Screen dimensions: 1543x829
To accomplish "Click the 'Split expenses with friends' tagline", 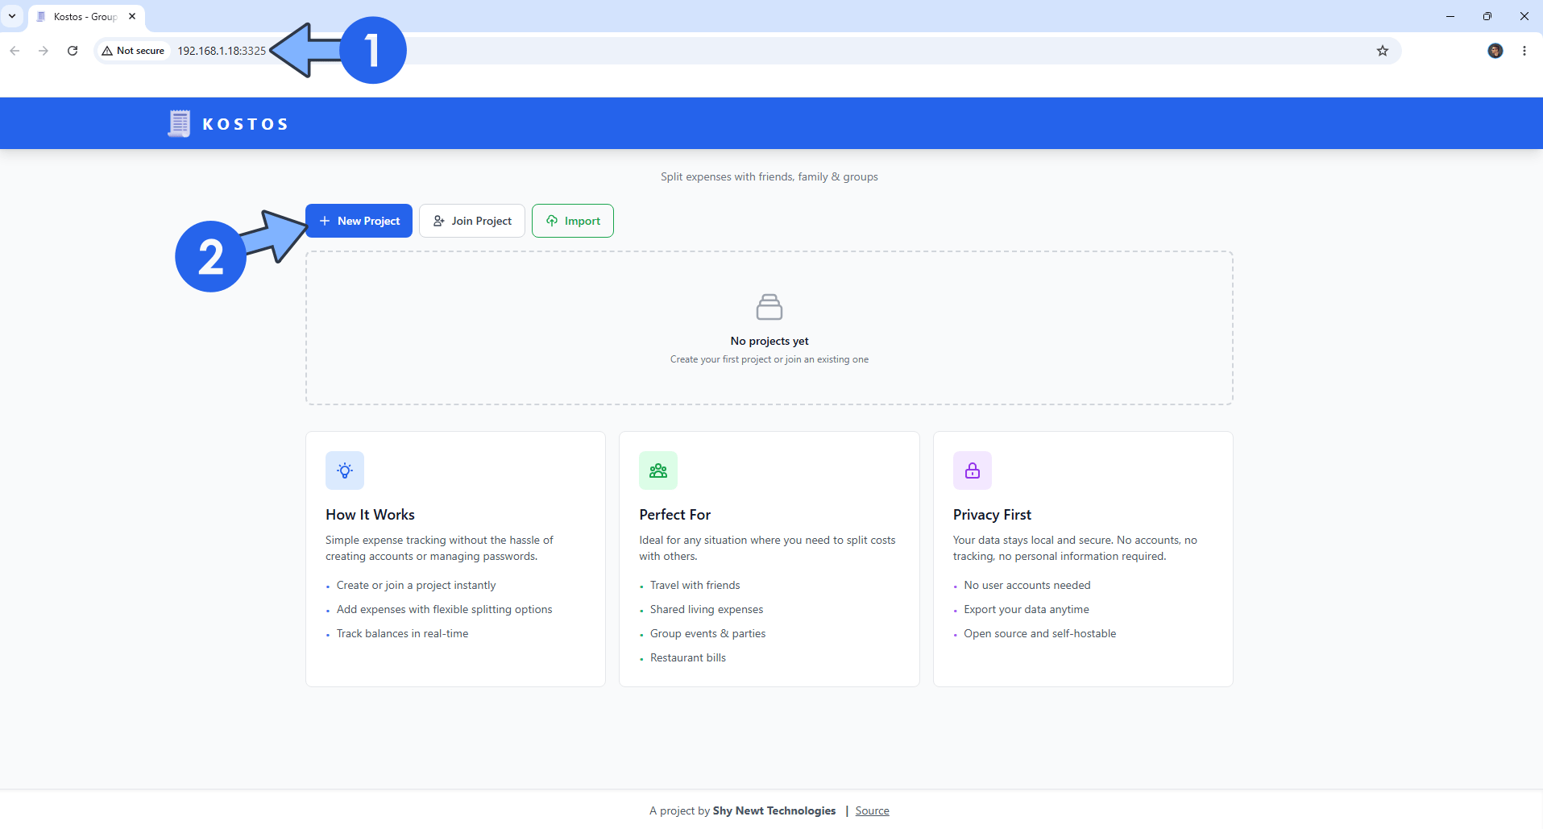I will 769,176.
